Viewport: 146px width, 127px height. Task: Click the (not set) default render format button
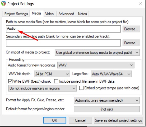pyautogui.click(x=107, y=109)
